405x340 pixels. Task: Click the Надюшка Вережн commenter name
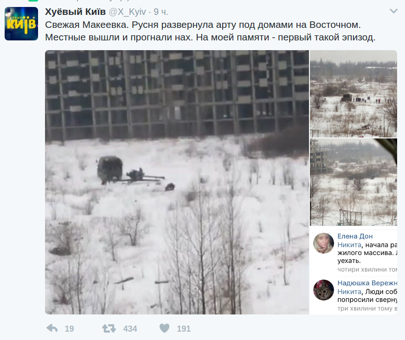click(367, 283)
